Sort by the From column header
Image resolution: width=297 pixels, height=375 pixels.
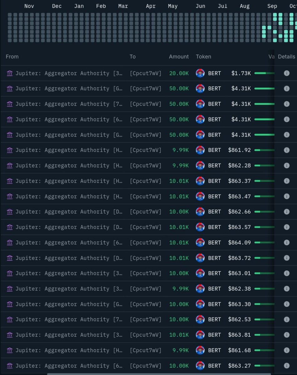[12, 57]
